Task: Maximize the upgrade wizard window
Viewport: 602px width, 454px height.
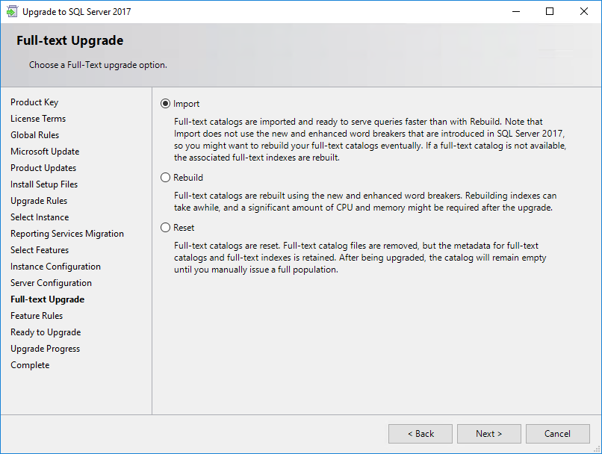Action: [x=550, y=11]
